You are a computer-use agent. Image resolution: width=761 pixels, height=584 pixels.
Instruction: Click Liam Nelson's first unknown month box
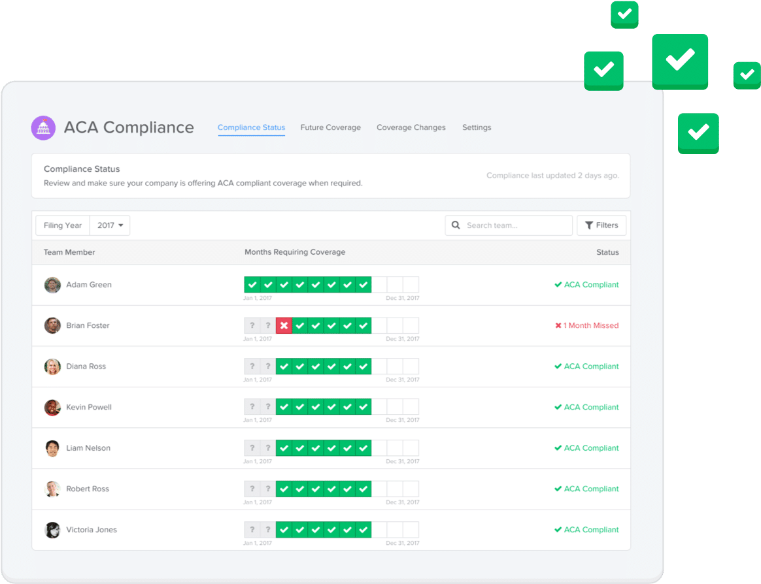(x=252, y=447)
